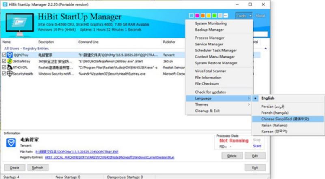
Task: Select Chinese Simplified language
Action: (x=288, y=119)
